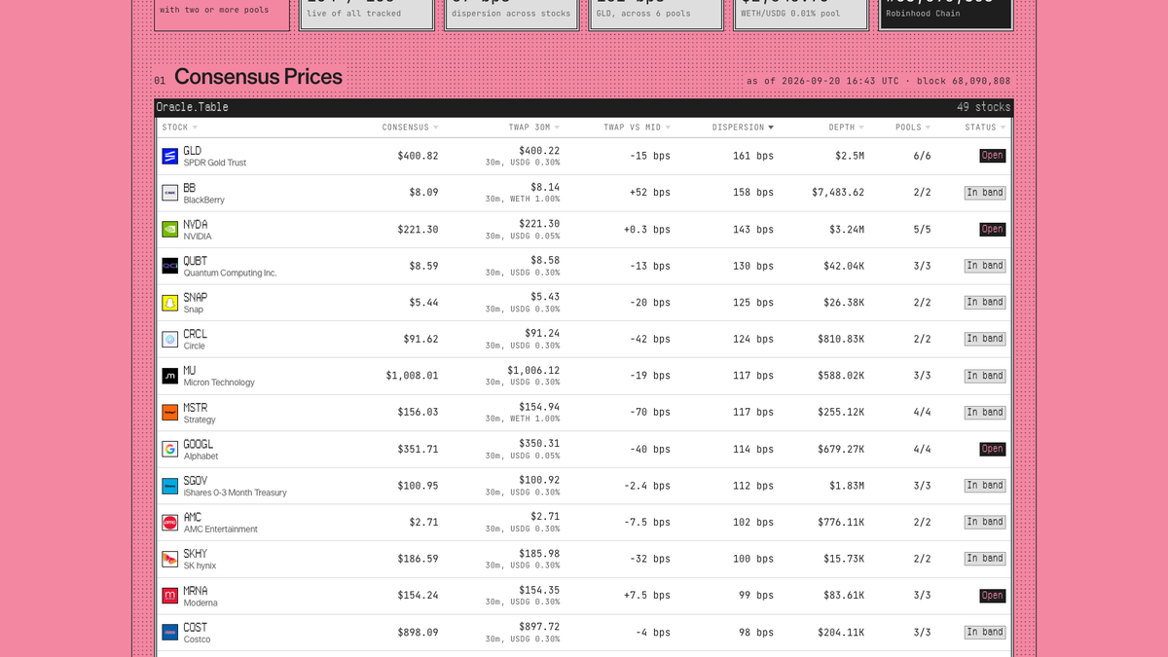Click the Consensus Prices section heading
1168x657 pixels.
coord(258,77)
